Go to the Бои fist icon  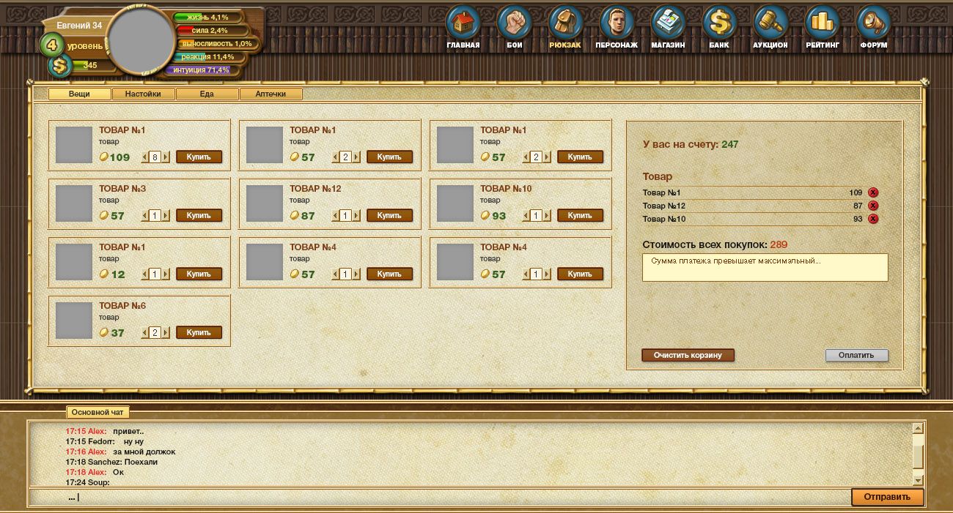pyautogui.click(x=514, y=23)
